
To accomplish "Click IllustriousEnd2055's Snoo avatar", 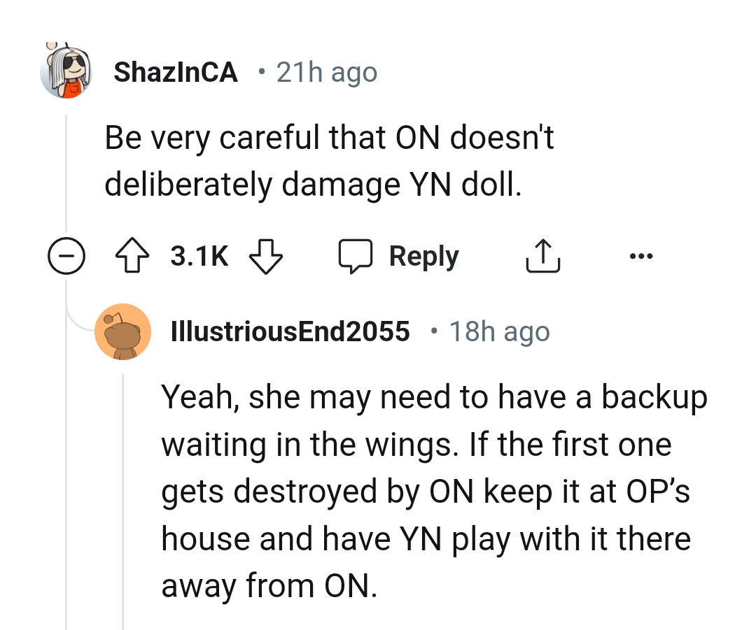I will click(x=123, y=331).
